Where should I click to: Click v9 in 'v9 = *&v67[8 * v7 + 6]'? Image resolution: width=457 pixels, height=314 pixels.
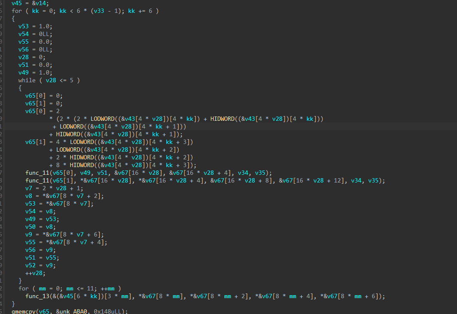coord(29,234)
